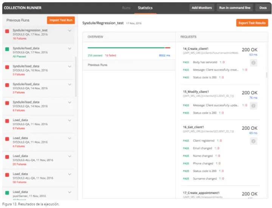Expand the Sysdule/regression_test run entry chevron

(70, 31)
